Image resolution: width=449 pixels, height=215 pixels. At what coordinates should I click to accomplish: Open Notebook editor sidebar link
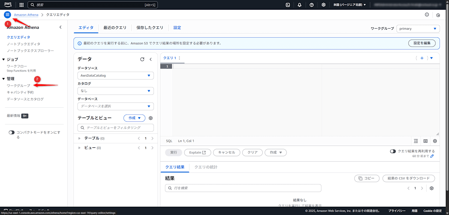[x=23, y=44]
